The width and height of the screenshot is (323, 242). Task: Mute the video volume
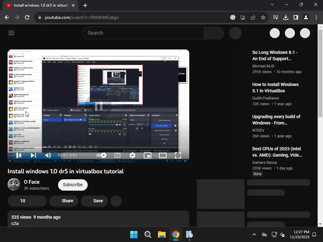(x=48, y=155)
